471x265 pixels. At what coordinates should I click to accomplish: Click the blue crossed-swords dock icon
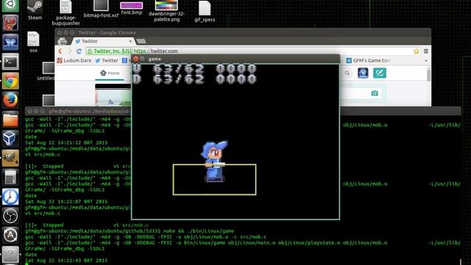pyautogui.click(x=10, y=42)
